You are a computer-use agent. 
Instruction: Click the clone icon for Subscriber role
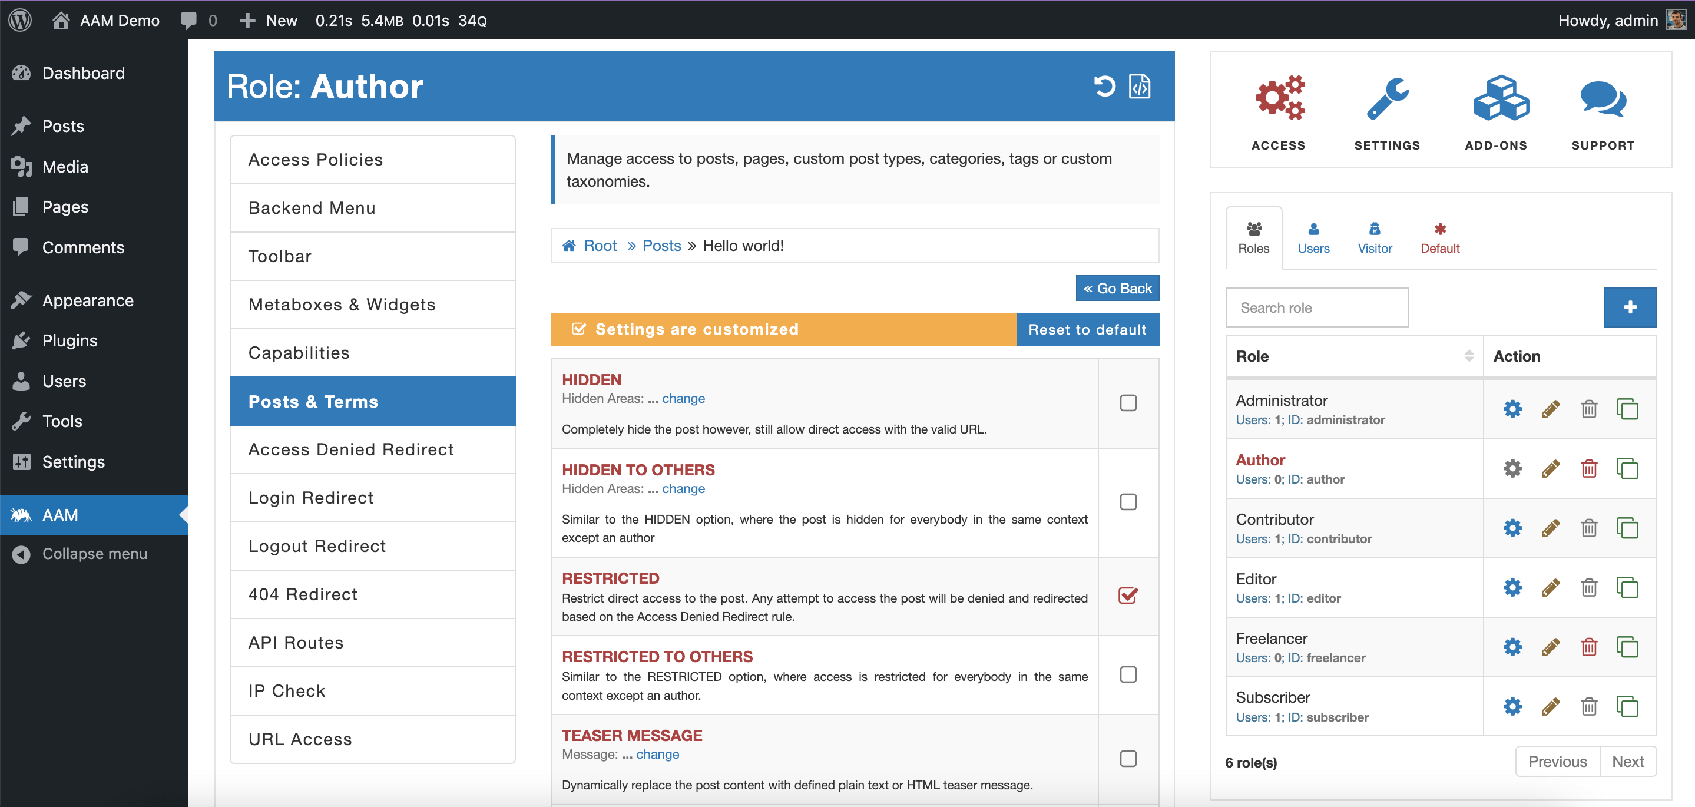point(1627,706)
